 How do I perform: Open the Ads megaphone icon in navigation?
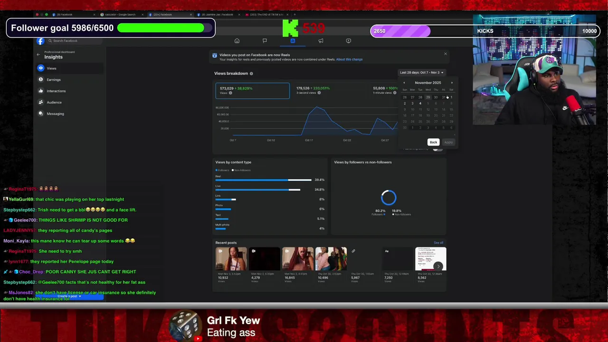(321, 41)
